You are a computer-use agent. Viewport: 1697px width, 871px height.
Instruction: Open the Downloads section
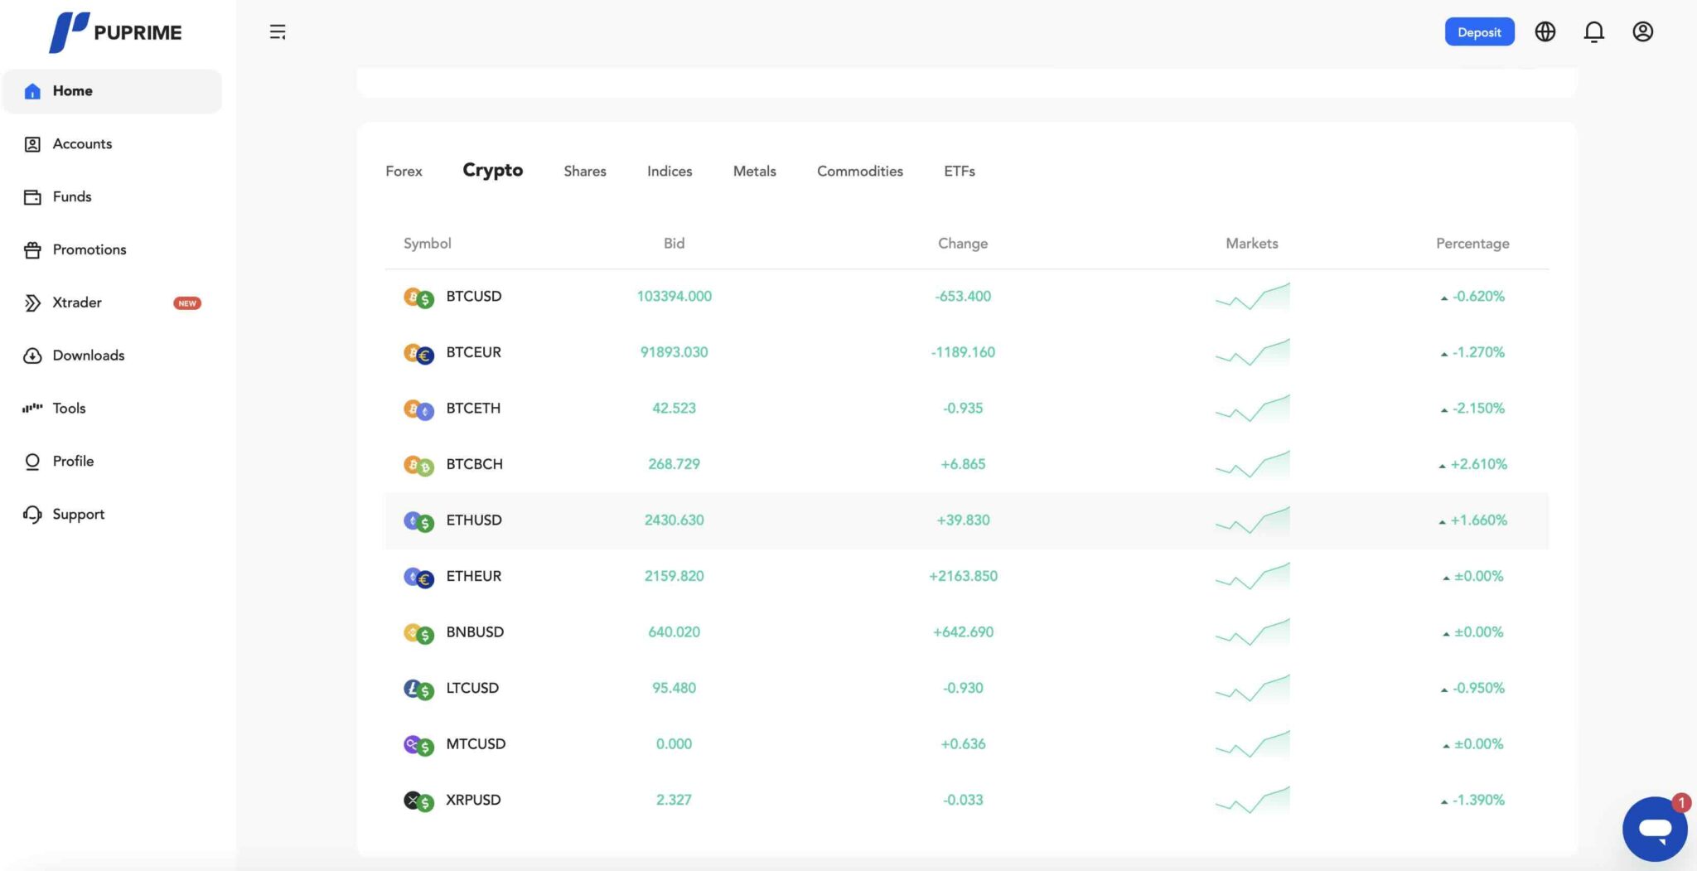(88, 356)
